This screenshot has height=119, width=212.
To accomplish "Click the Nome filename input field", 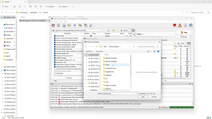I will [120, 94].
